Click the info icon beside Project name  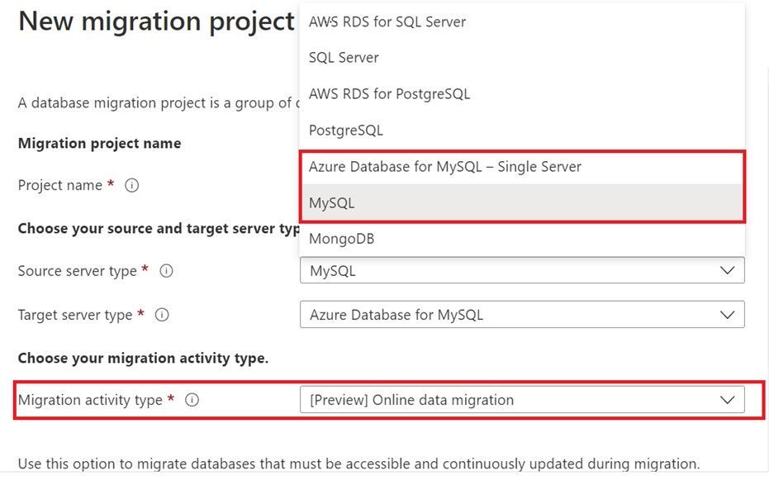pyautogui.click(x=131, y=185)
